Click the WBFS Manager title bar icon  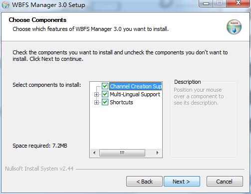pos(5,4)
